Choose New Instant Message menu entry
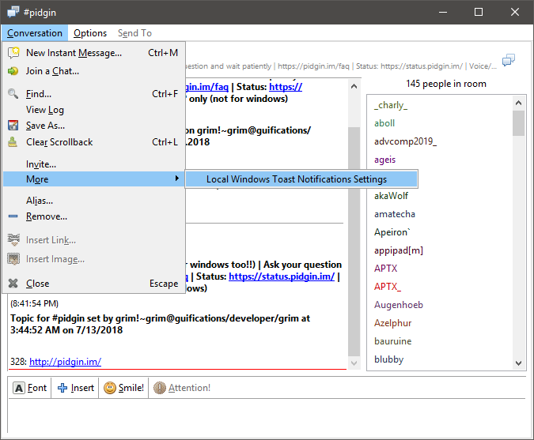 [x=94, y=53]
